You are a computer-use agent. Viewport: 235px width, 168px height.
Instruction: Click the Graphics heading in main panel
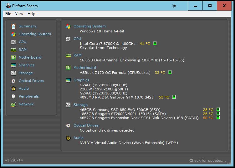coord(81,80)
